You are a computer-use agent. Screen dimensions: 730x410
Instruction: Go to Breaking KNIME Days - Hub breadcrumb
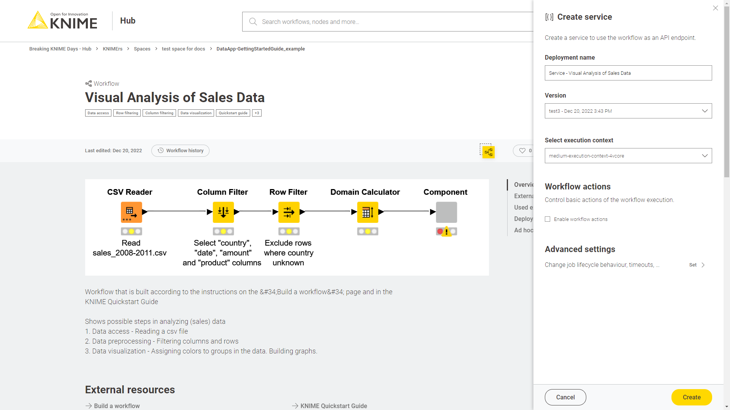(60, 49)
